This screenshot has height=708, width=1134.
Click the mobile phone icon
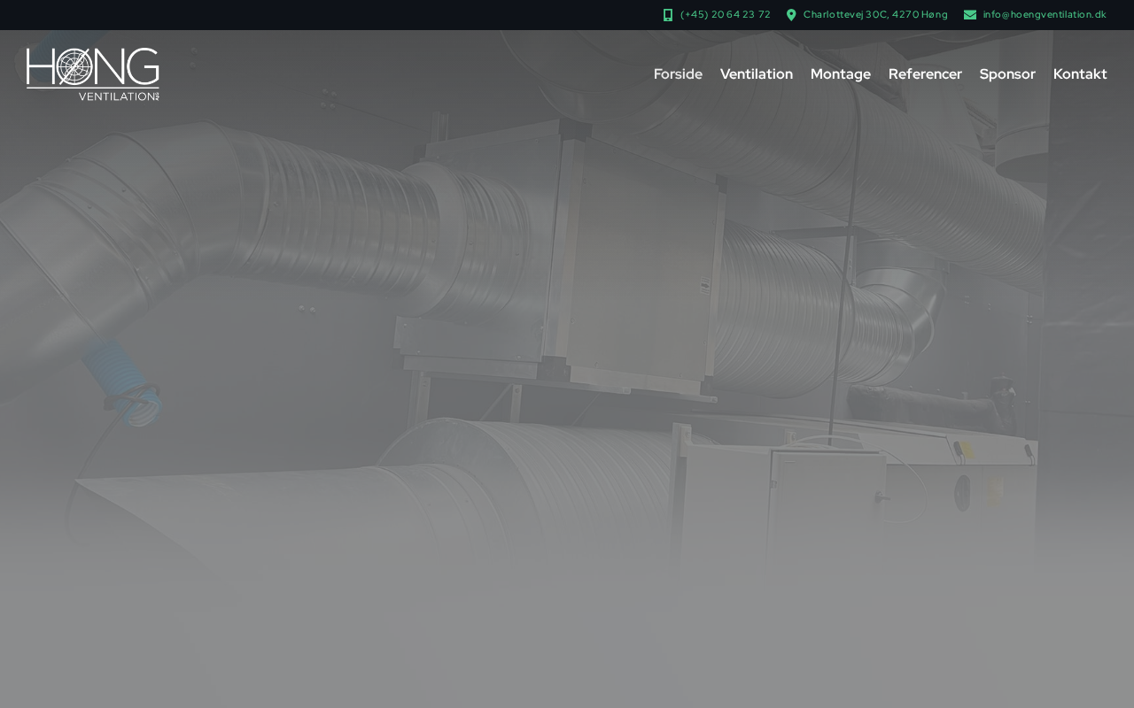point(668,15)
